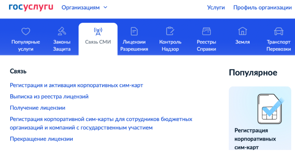Viewport: 295px width, 159px height.
Task: Go to Профиль организации
Action: tap(262, 7)
